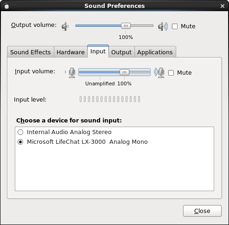Click the loud microphone icon
The image size is (229, 225).
tap(159, 72)
